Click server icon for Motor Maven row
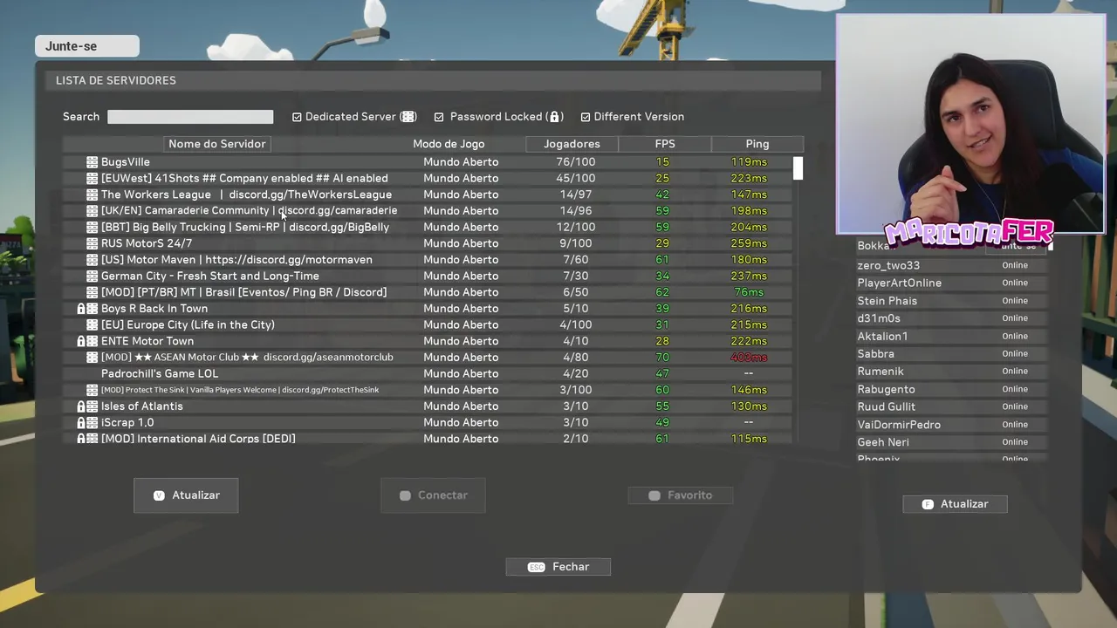This screenshot has height=628, width=1117. (x=92, y=260)
